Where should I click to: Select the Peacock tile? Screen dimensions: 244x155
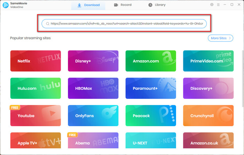coord(151,116)
